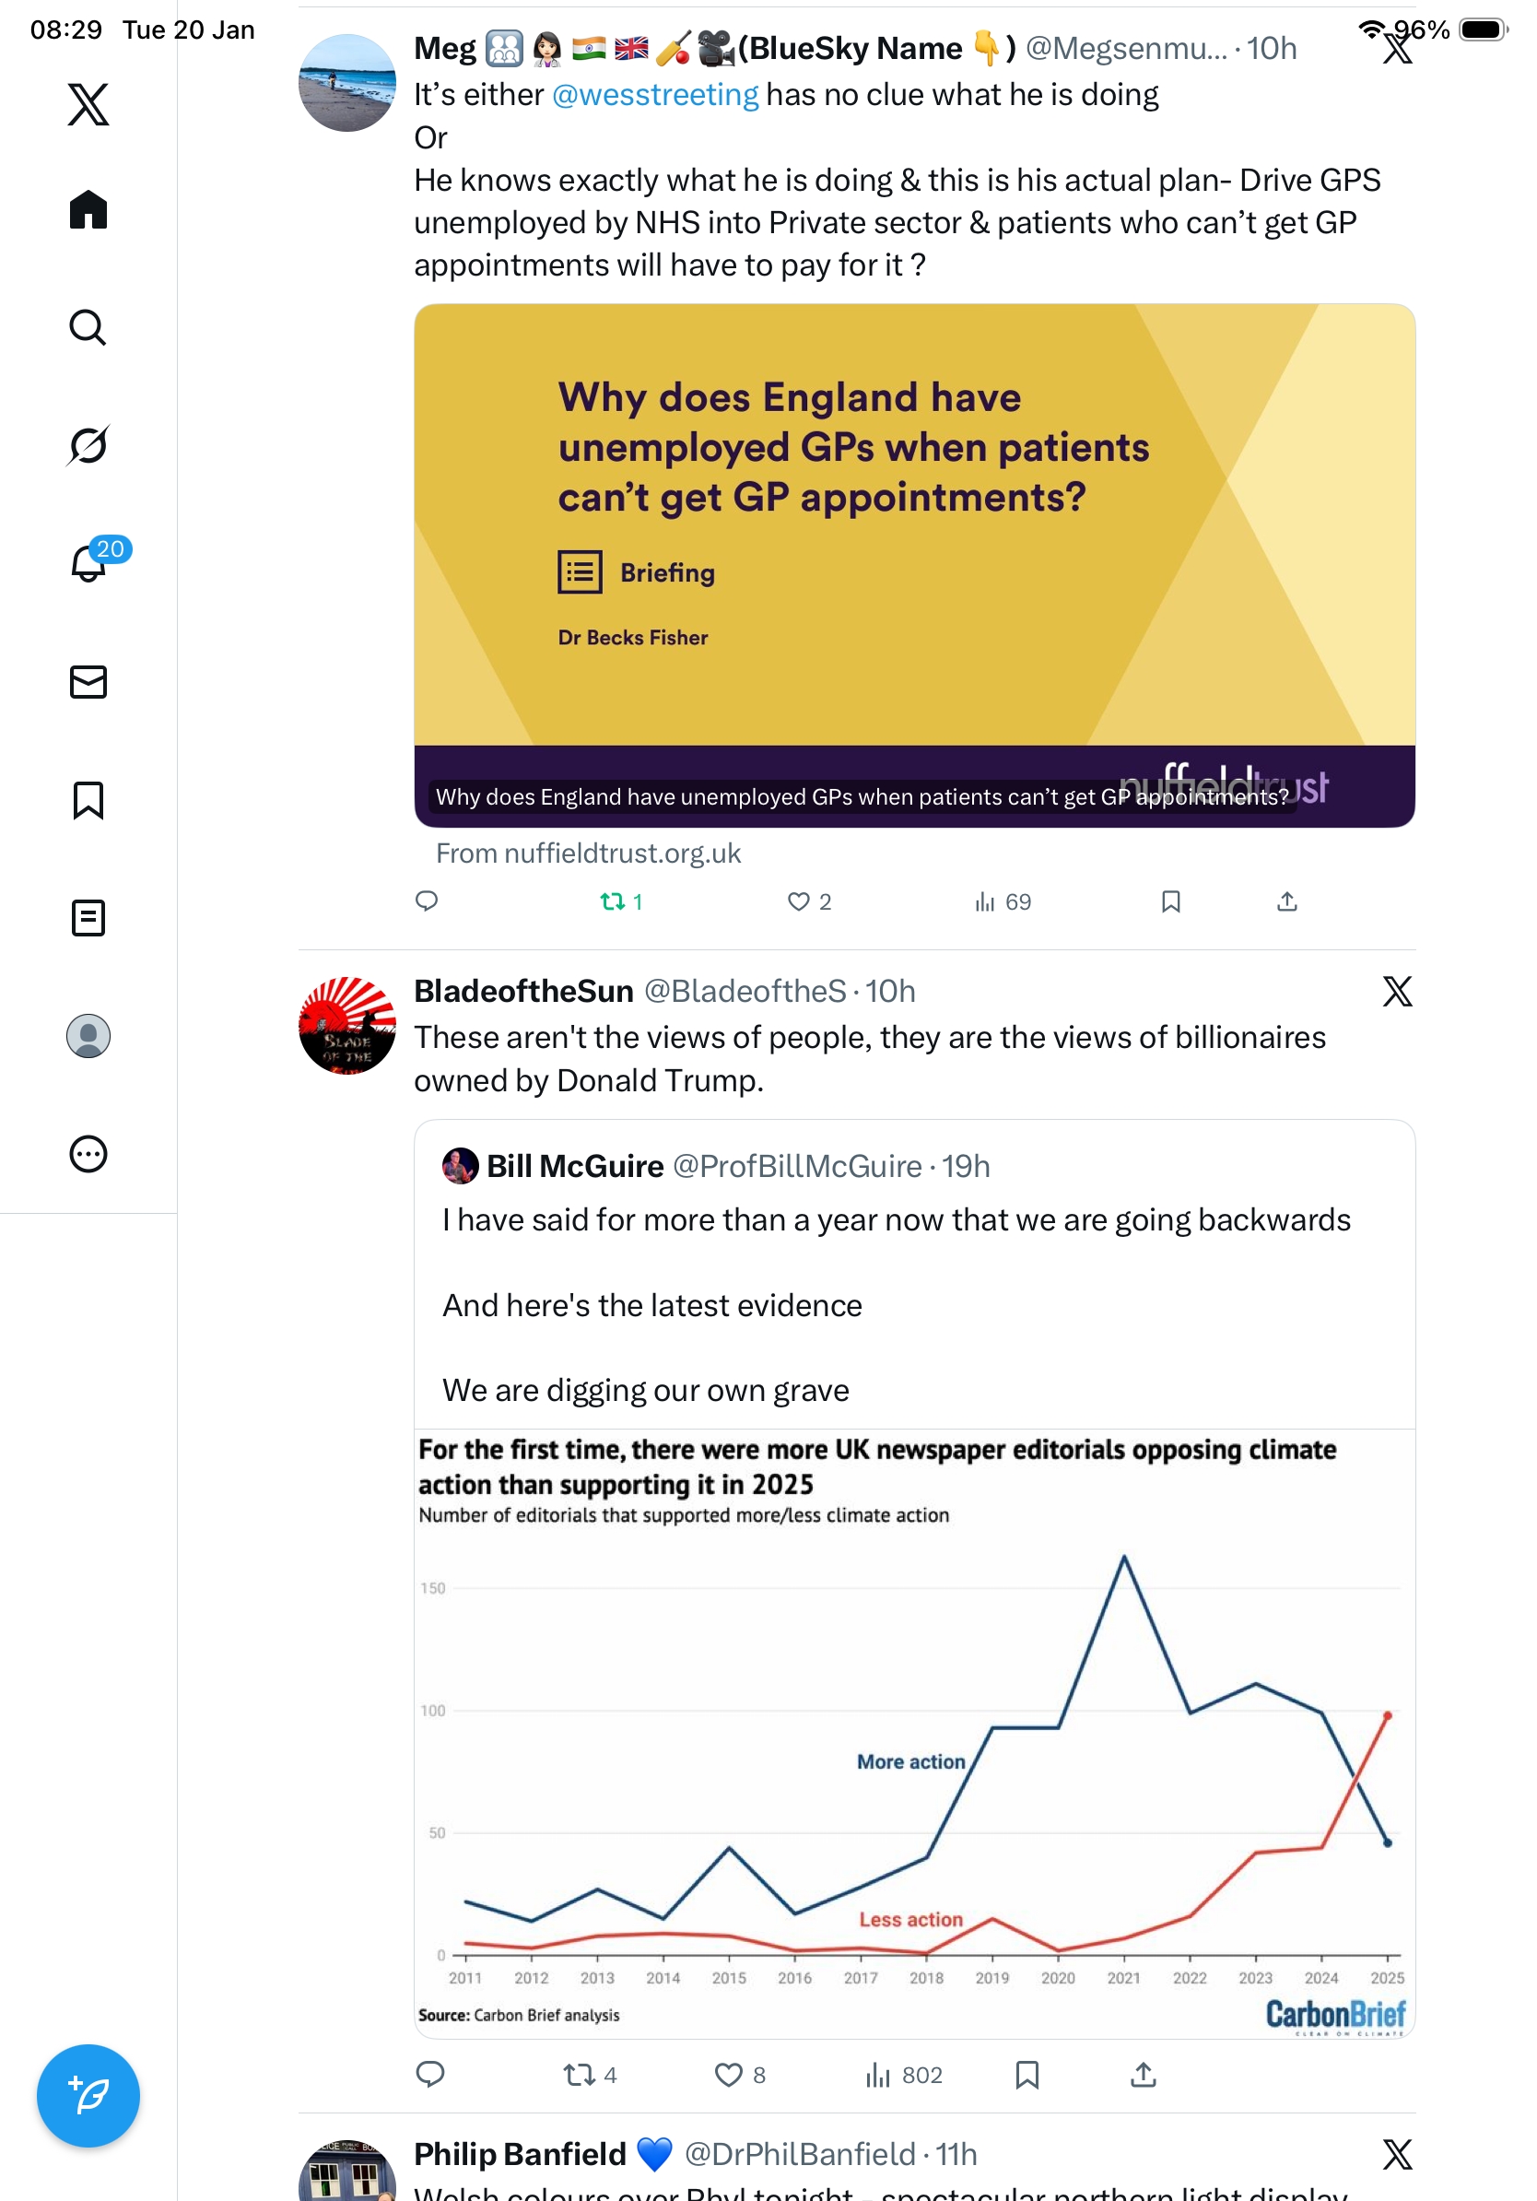The height and width of the screenshot is (2201, 1537).
Task: Compose a new post
Action: (x=88, y=2096)
